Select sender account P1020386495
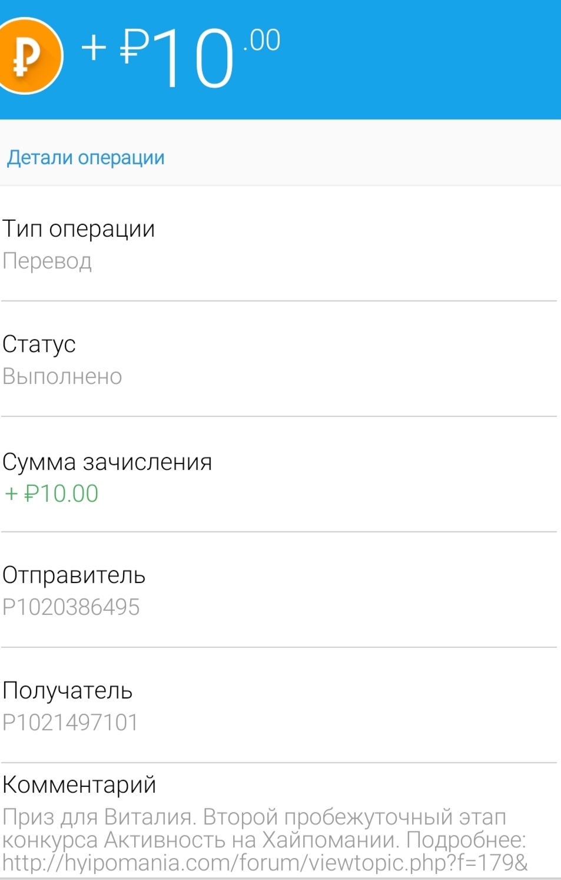This screenshot has width=561, height=880. (x=71, y=607)
